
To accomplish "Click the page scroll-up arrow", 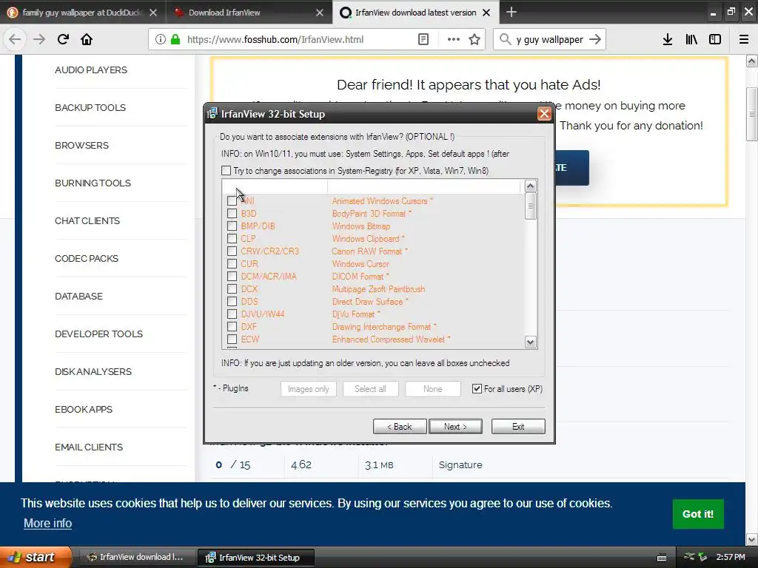I will click(752, 61).
